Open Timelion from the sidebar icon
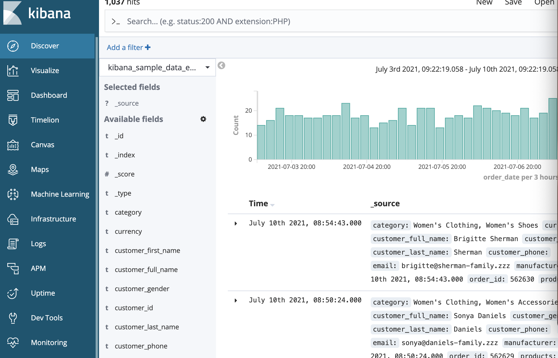This screenshot has width=558, height=358. point(13,120)
